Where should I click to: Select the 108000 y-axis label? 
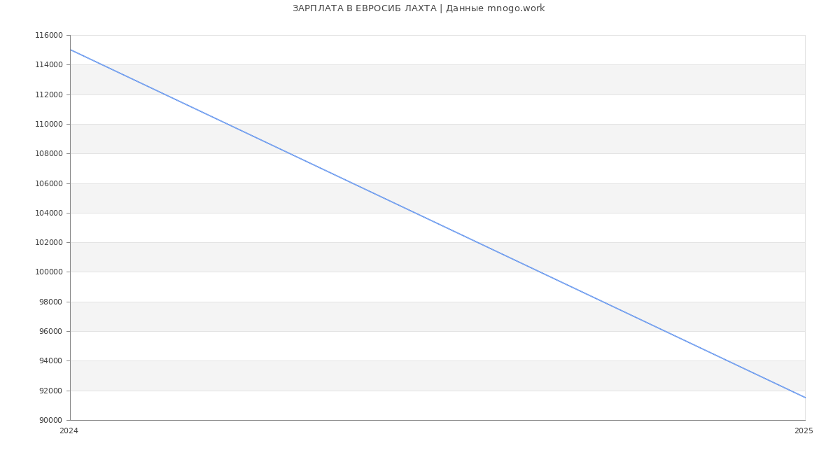[49, 154]
